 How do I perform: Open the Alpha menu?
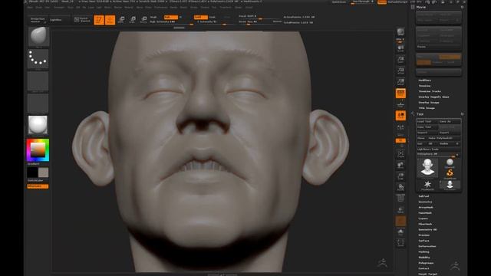pos(30,7)
